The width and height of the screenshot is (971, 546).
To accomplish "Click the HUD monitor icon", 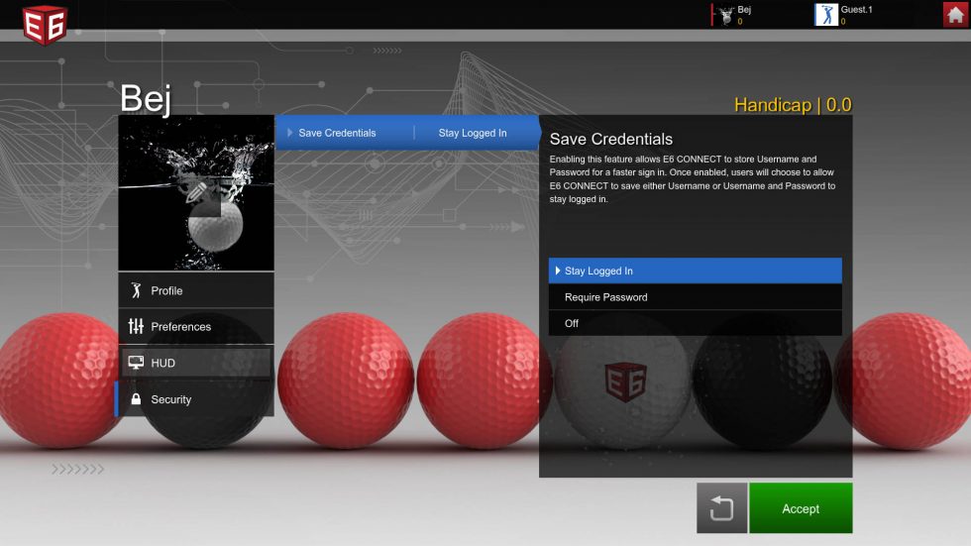I will (136, 363).
